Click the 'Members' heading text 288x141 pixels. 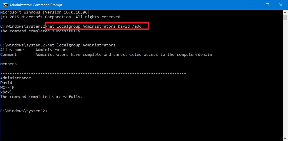click(x=9, y=64)
